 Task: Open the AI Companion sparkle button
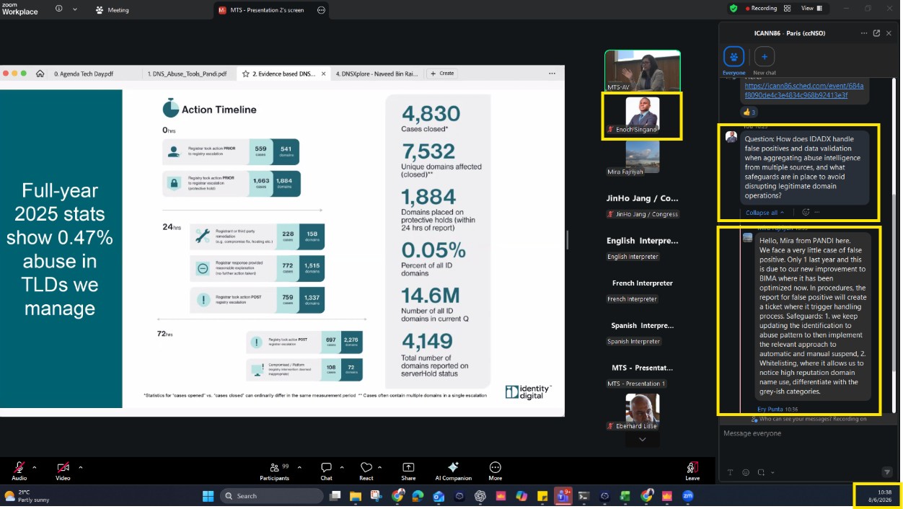(453, 471)
